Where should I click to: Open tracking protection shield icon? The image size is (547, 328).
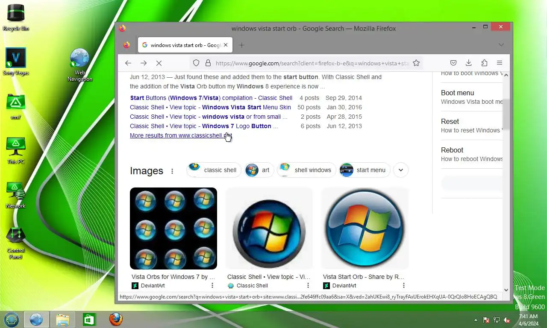point(196,63)
